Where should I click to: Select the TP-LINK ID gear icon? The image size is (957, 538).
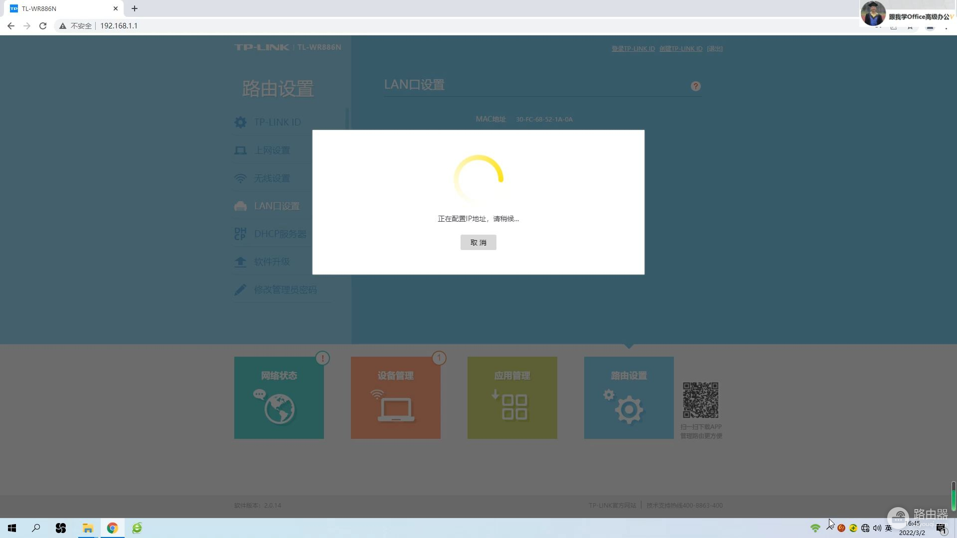[240, 122]
